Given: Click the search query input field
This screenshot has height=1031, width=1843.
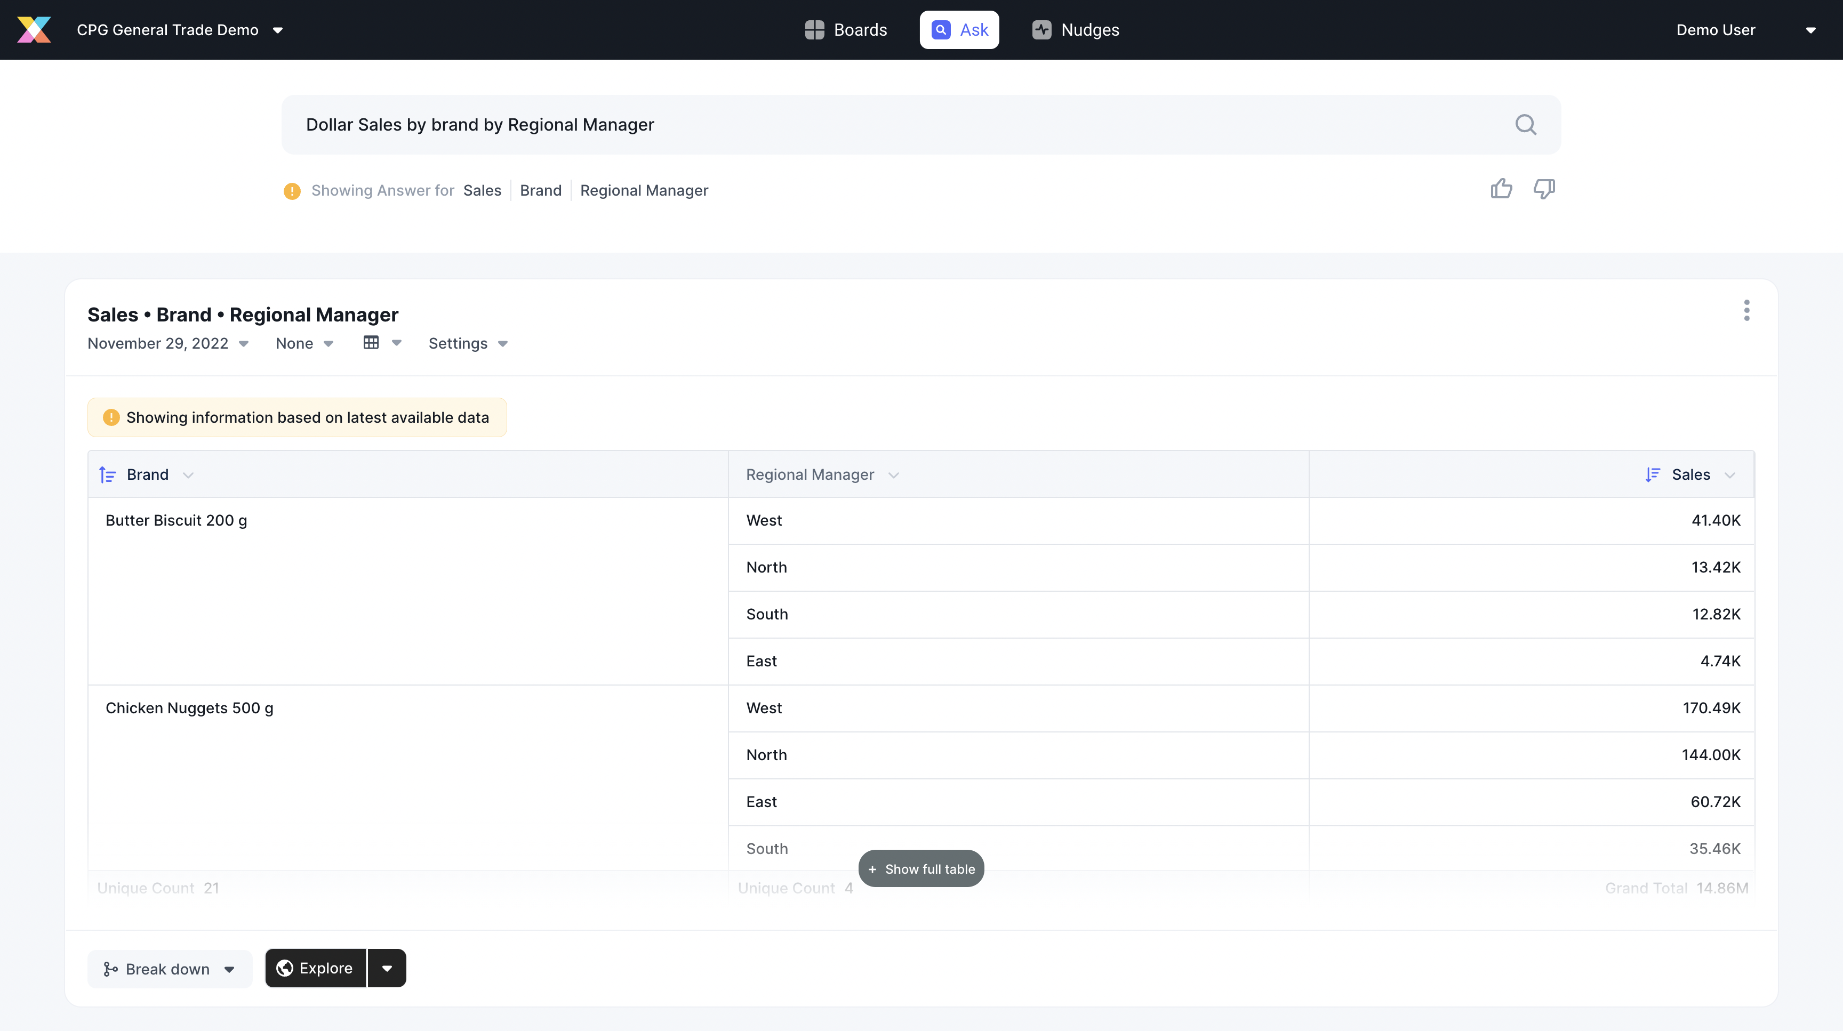Looking at the screenshot, I should (x=921, y=124).
